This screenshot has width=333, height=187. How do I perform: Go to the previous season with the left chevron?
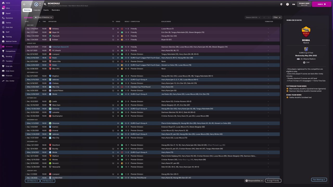pos(264,17)
